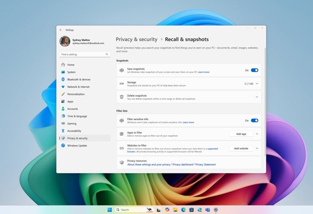Click Sydney Mattos profile picture
Viewport: 313px width, 214px height.
click(x=65, y=41)
